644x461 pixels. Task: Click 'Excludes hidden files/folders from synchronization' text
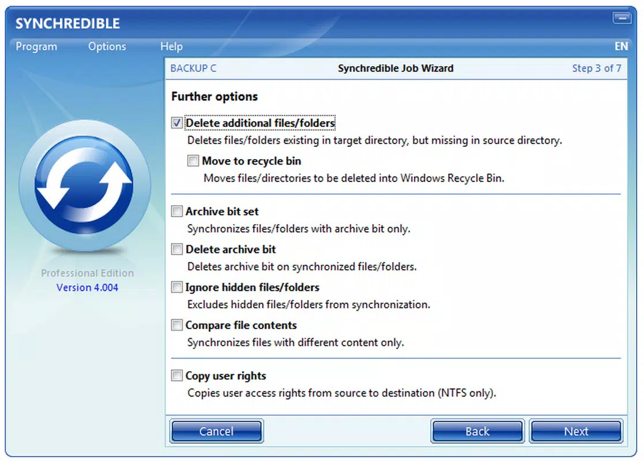(308, 305)
